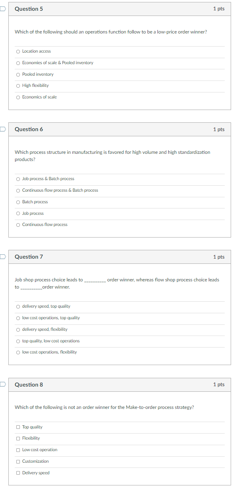The width and height of the screenshot is (245, 493).
Task: Select 'High flexibility' in Question 5
Action: tap(18, 85)
